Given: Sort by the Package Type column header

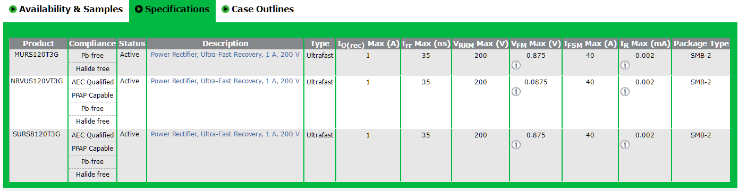Looking at the screenshot, I should tap(701, 44).
